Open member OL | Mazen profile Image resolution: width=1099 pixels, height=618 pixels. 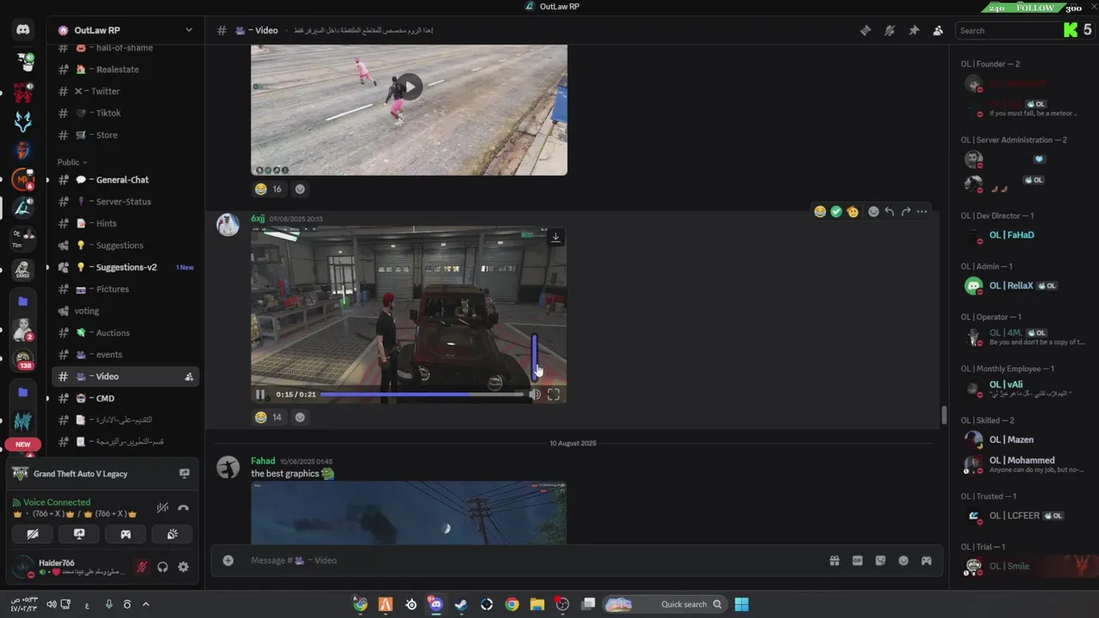point(1025,439)
